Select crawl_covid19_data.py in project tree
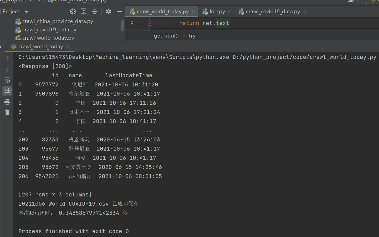 click(x=46, y=30)
